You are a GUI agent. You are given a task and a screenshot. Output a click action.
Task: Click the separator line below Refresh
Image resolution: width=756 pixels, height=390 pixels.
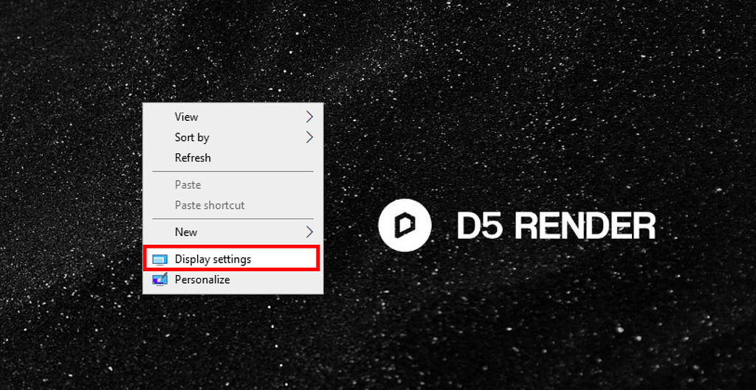coord(233,172)
